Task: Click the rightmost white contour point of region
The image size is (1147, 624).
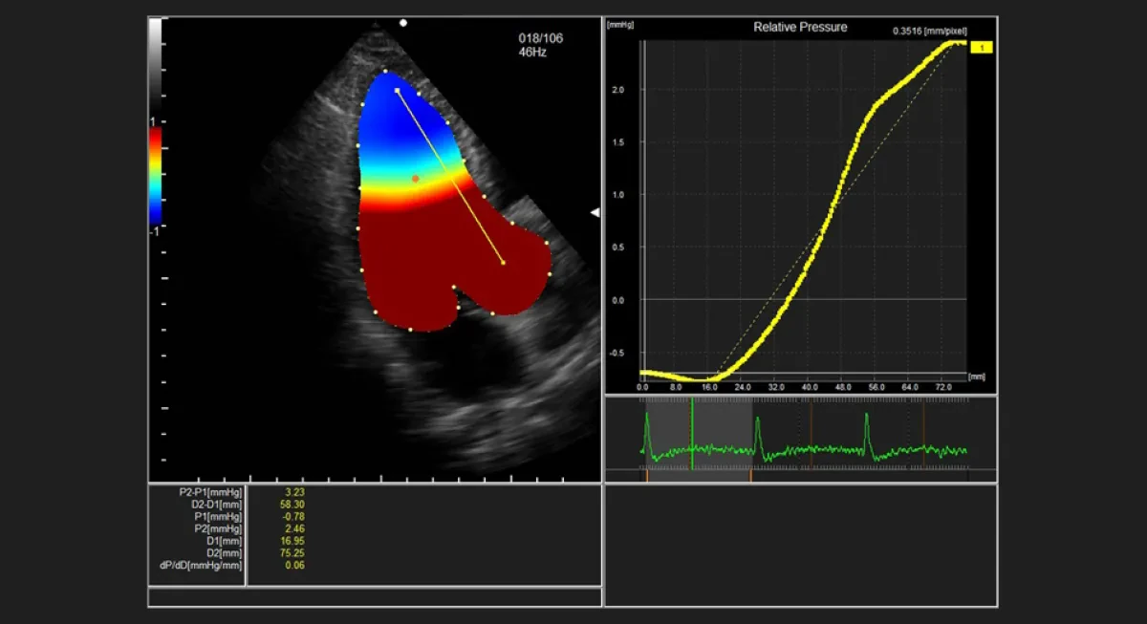Action: click(x=552, y=274)
